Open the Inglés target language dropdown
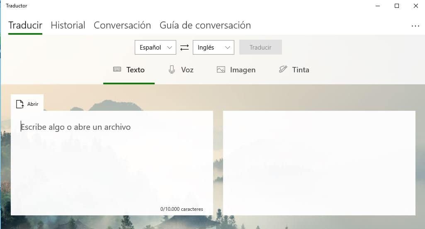 pyautogui.click(x=213, y=47)
